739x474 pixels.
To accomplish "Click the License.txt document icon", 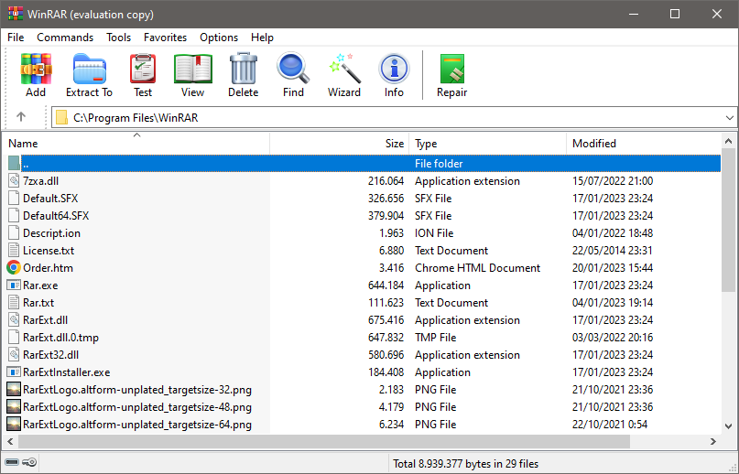I will [x=14, y=250].
